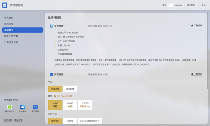Select 微信支付 payment method
This screenshot has width=210, height=126.
pos(55,121)
